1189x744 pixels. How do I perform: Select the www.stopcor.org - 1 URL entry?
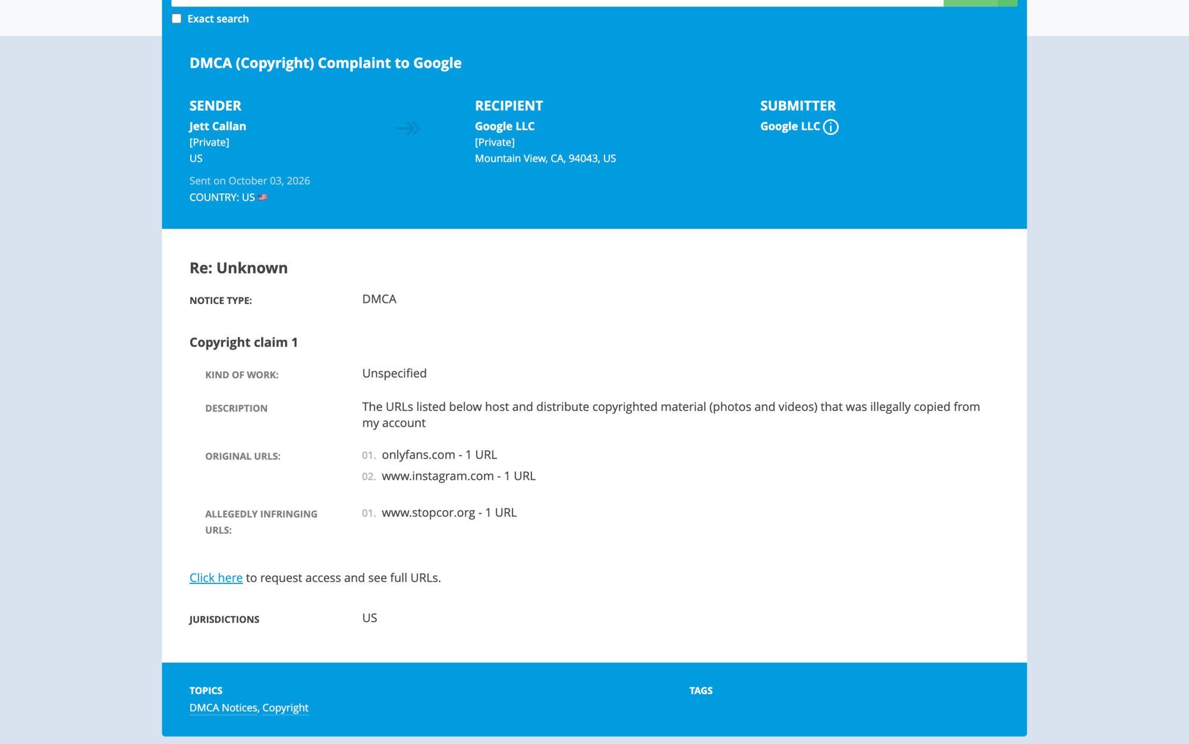(x=449, y=512)
